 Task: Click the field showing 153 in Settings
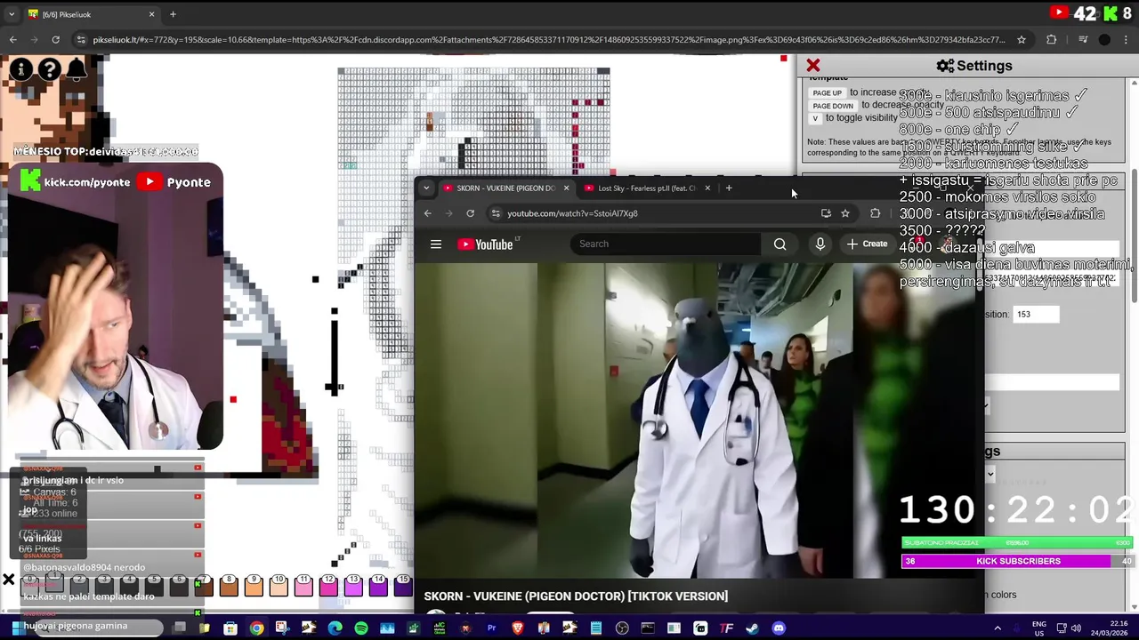[1036, 314]
